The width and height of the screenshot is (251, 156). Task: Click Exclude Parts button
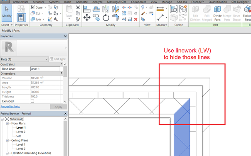coord(247,13)
